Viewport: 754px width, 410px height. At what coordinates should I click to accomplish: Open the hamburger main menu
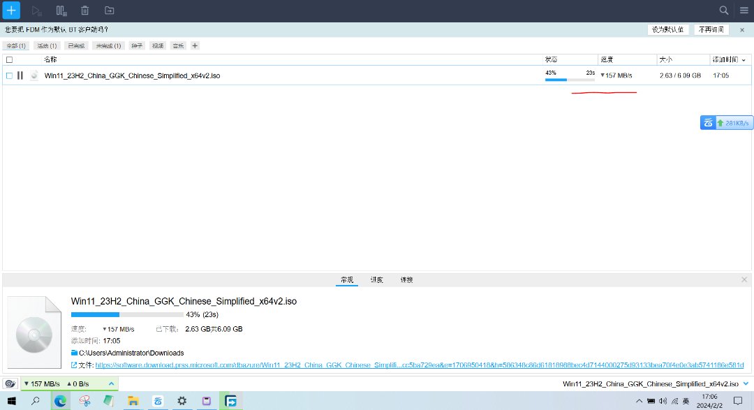tap(744, 10)
